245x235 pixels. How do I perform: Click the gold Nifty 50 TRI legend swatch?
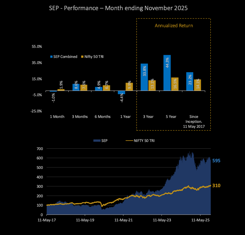pos(82,57)
